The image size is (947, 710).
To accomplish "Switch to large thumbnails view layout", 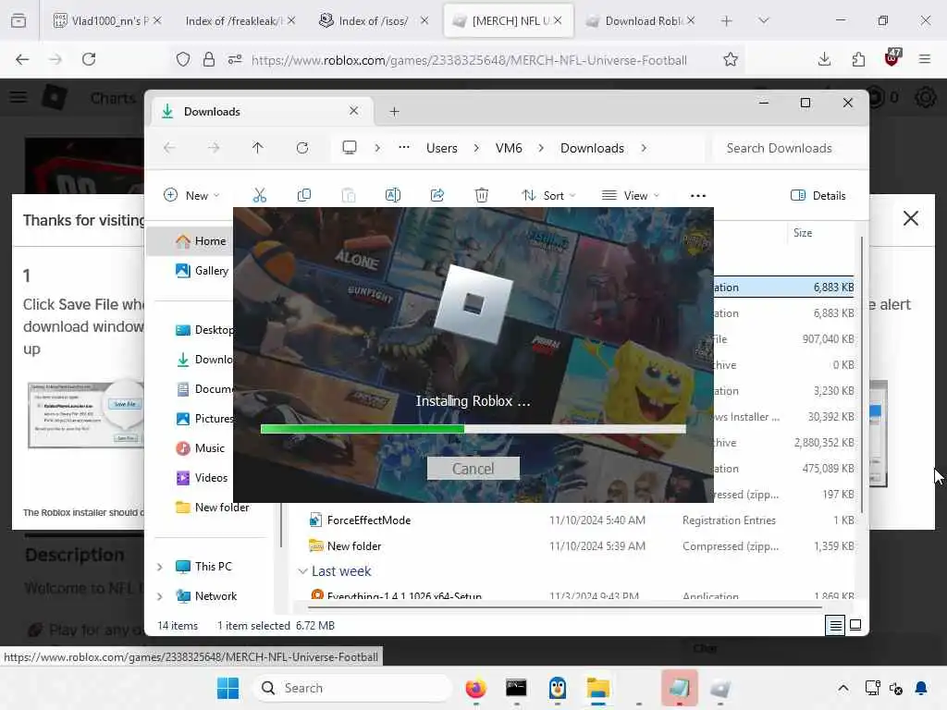I will [855, 625].
